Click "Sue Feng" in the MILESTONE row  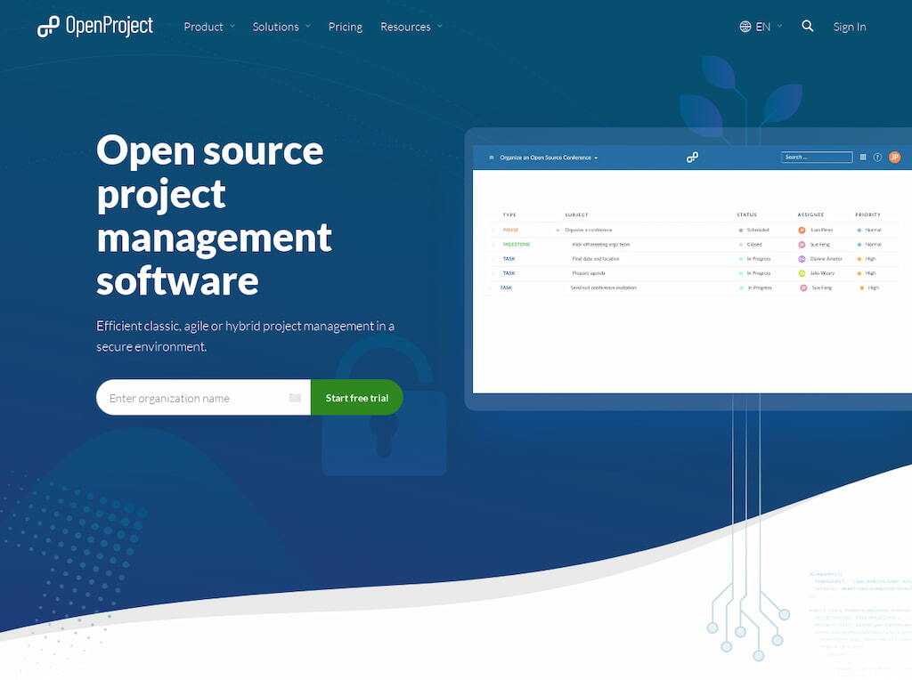coord(820,245)
